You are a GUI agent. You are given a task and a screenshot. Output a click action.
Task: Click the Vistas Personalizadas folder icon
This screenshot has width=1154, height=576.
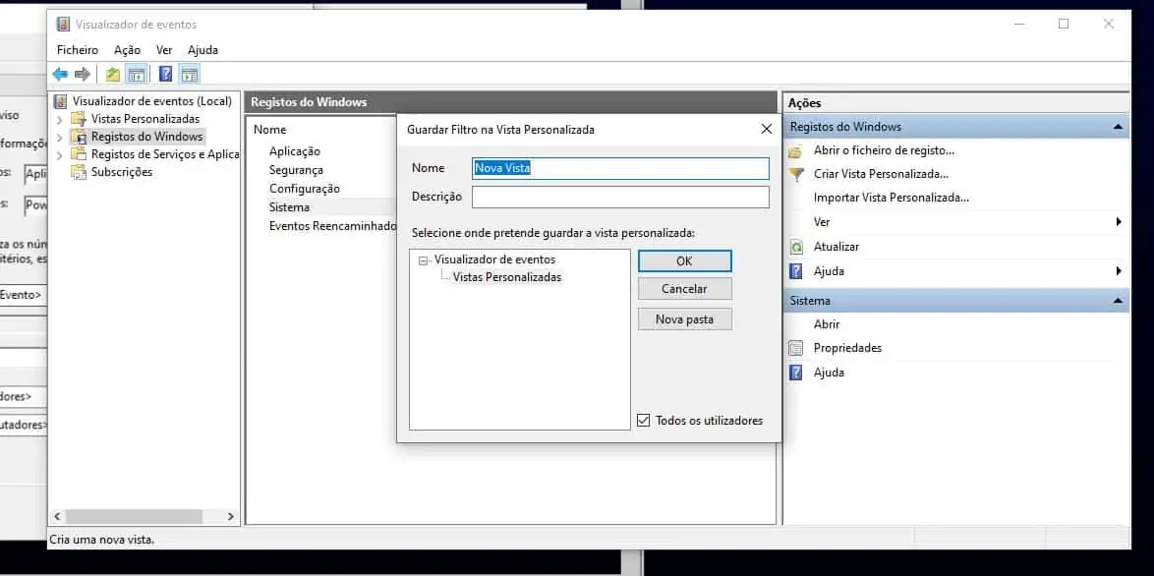click(x=78, y=118)
